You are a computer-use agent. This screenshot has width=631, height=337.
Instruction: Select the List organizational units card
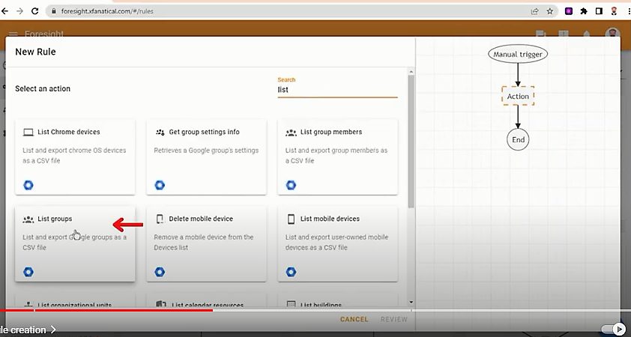[75, 301]
